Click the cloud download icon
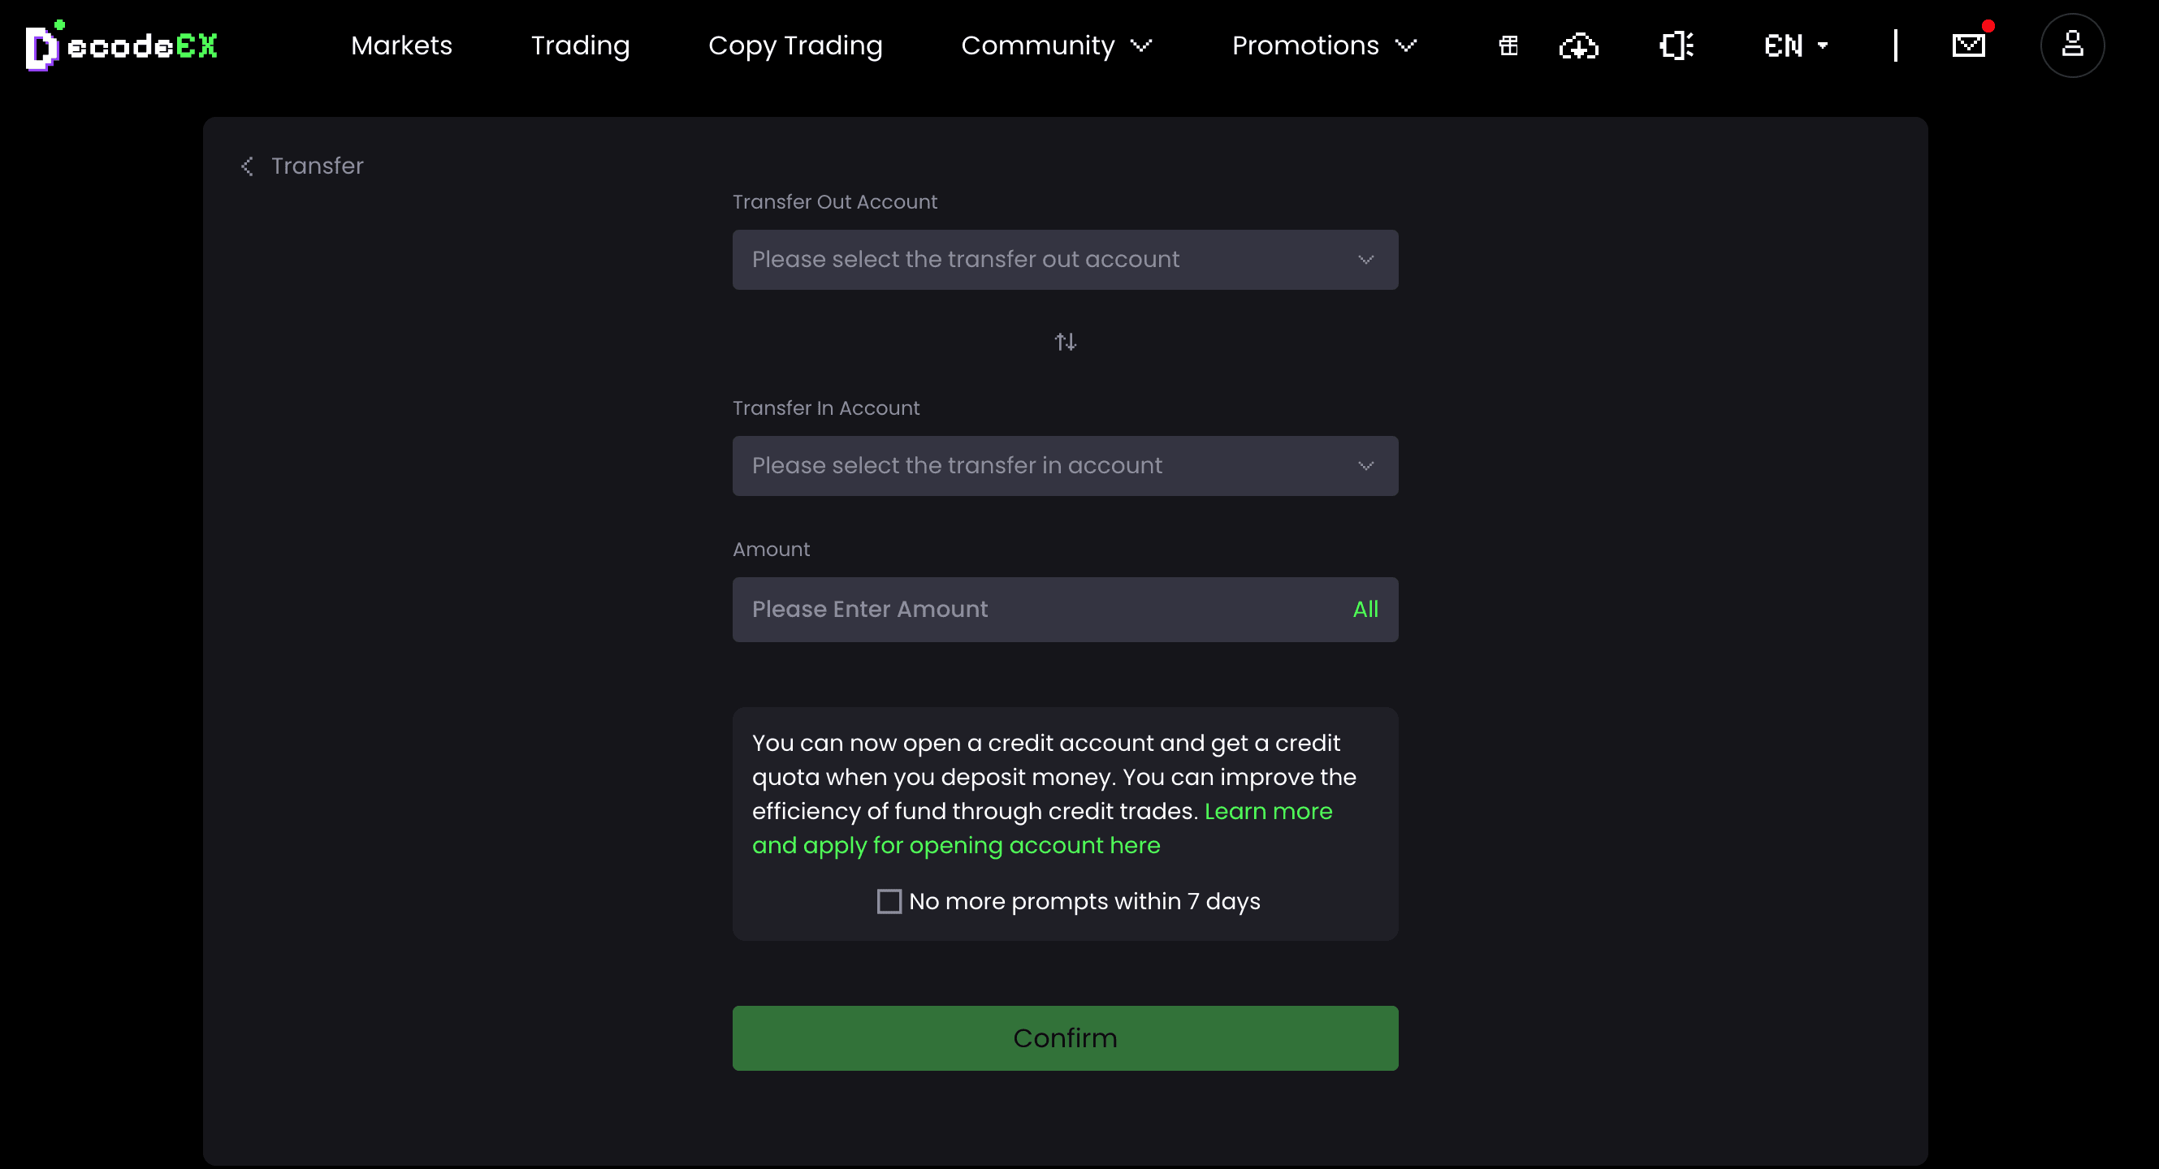 click(x=1579, y=45)
